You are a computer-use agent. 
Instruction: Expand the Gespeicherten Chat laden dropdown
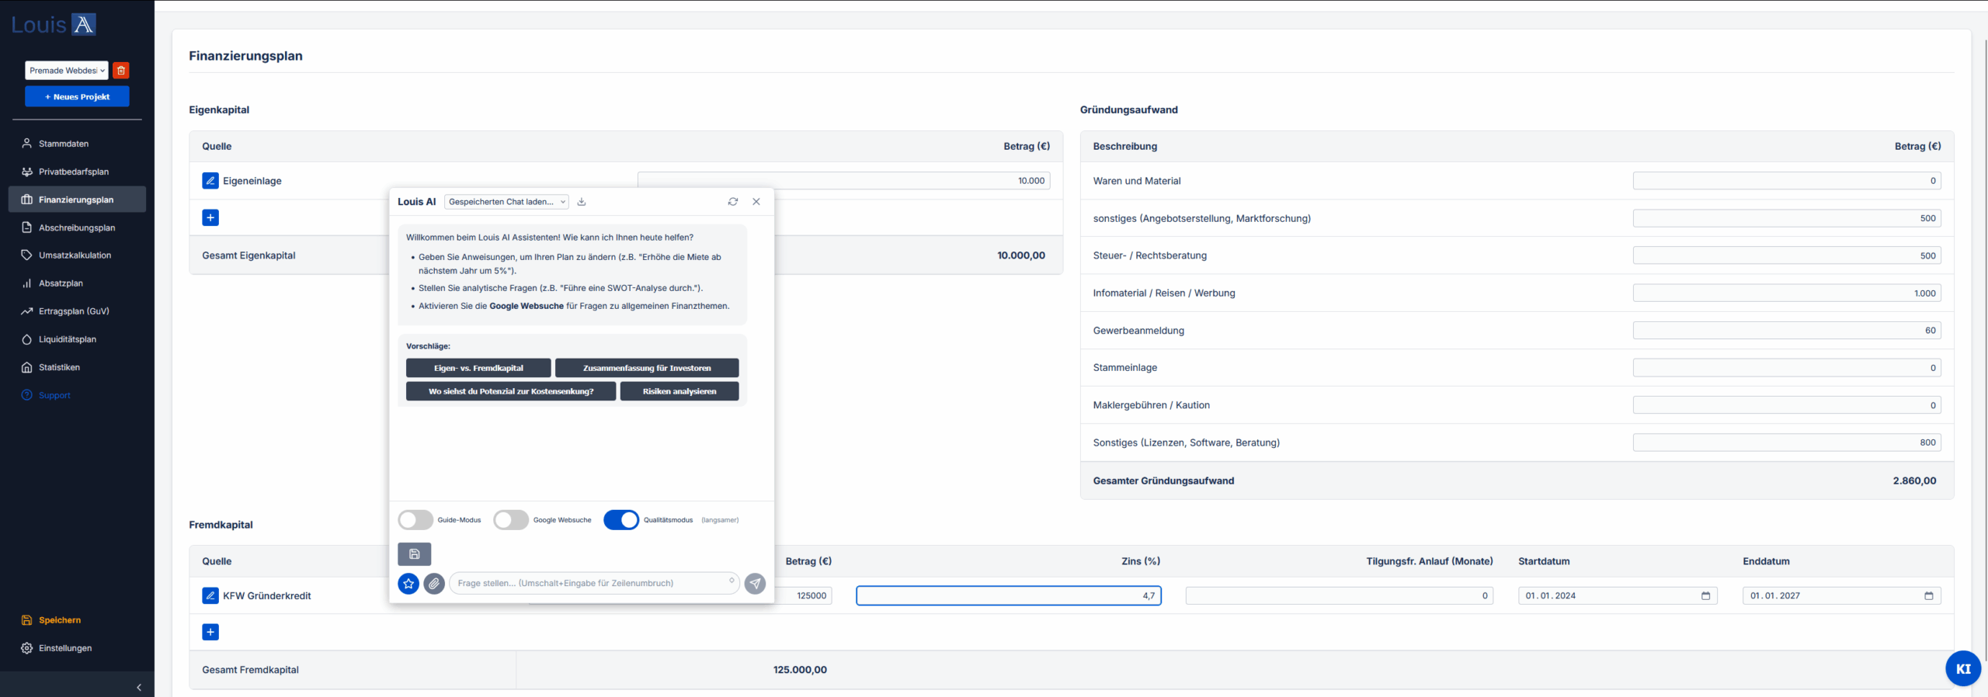pyautogui.click(x=506, y=202)
